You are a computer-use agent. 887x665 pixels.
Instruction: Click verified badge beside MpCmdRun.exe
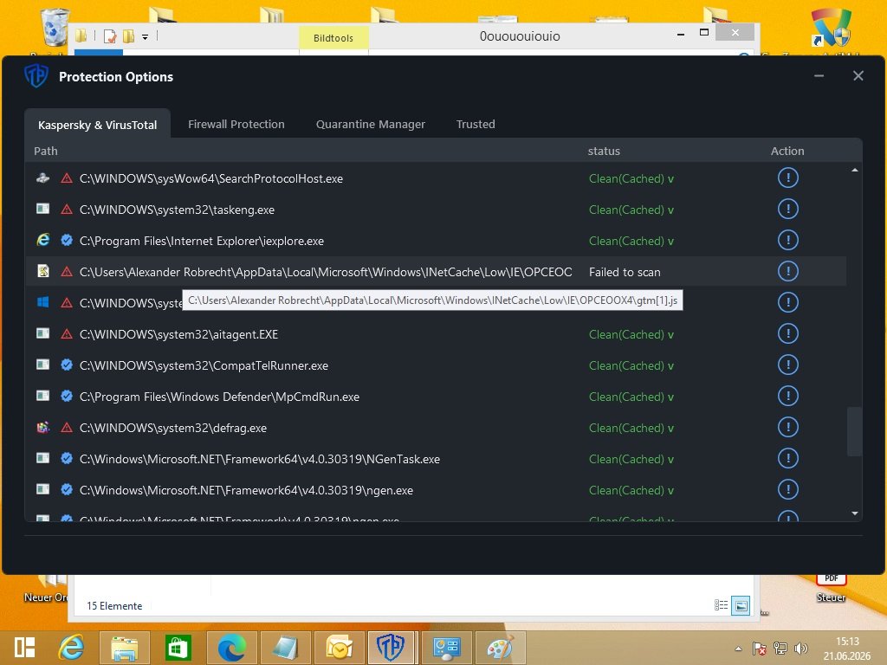click(66, 396)
